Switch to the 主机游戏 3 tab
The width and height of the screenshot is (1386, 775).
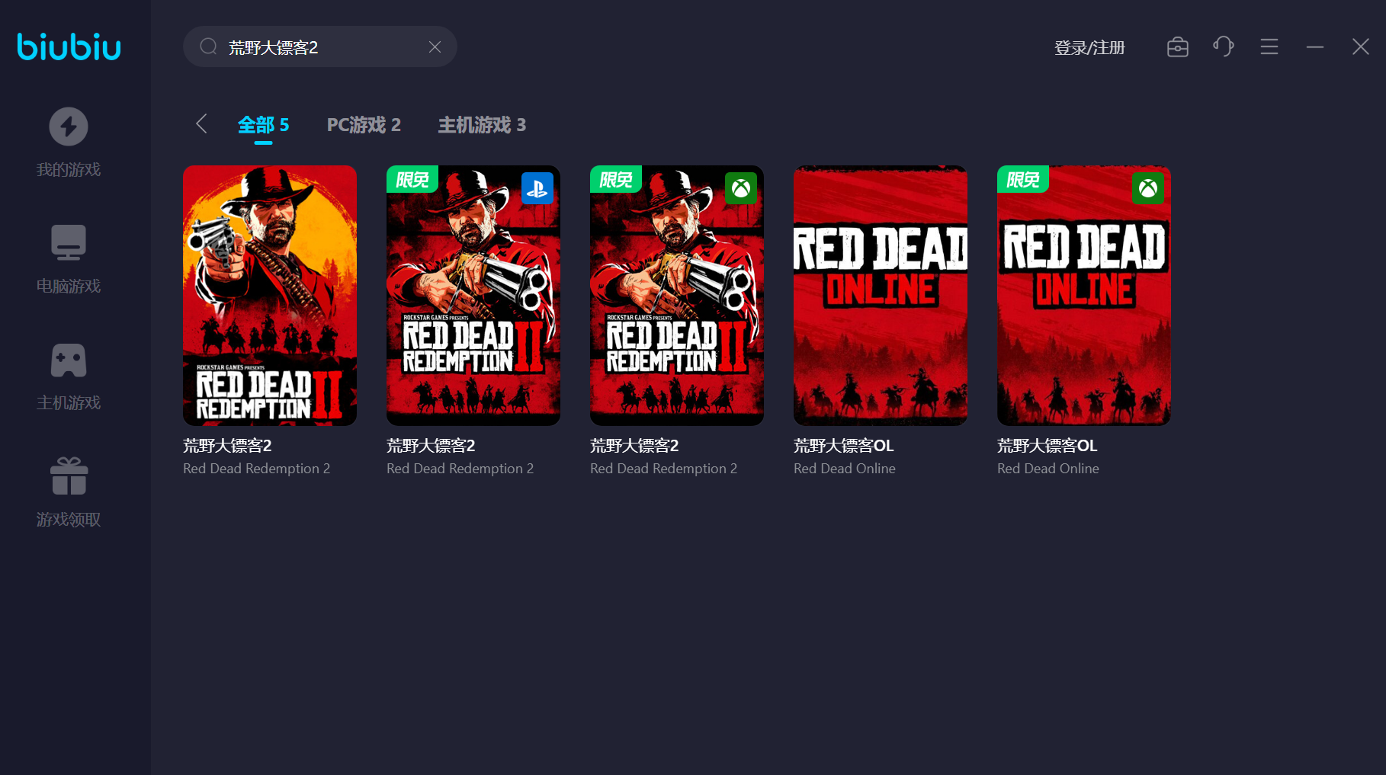click(482, 125)
